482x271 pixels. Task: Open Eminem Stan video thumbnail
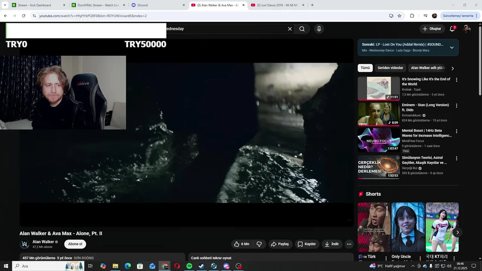click(x=378, y=114)
